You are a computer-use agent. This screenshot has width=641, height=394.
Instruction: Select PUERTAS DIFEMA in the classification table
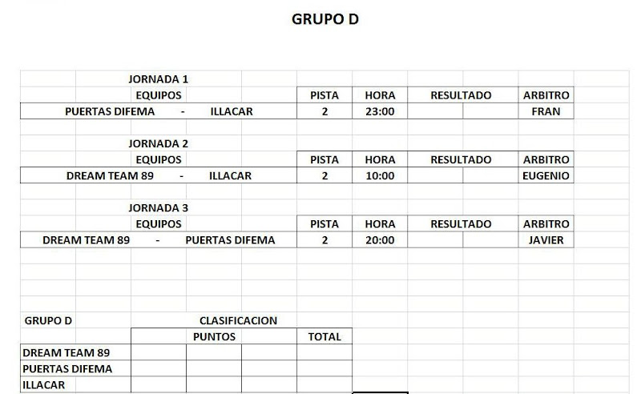[67, 369]
